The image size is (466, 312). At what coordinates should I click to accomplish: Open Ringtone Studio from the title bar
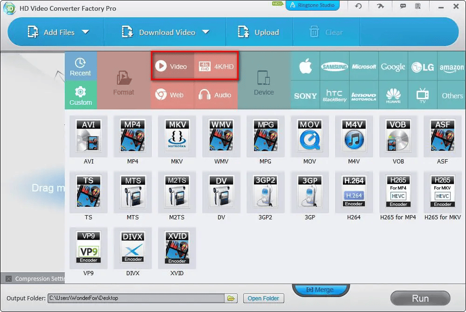click(x=313, y=6)
